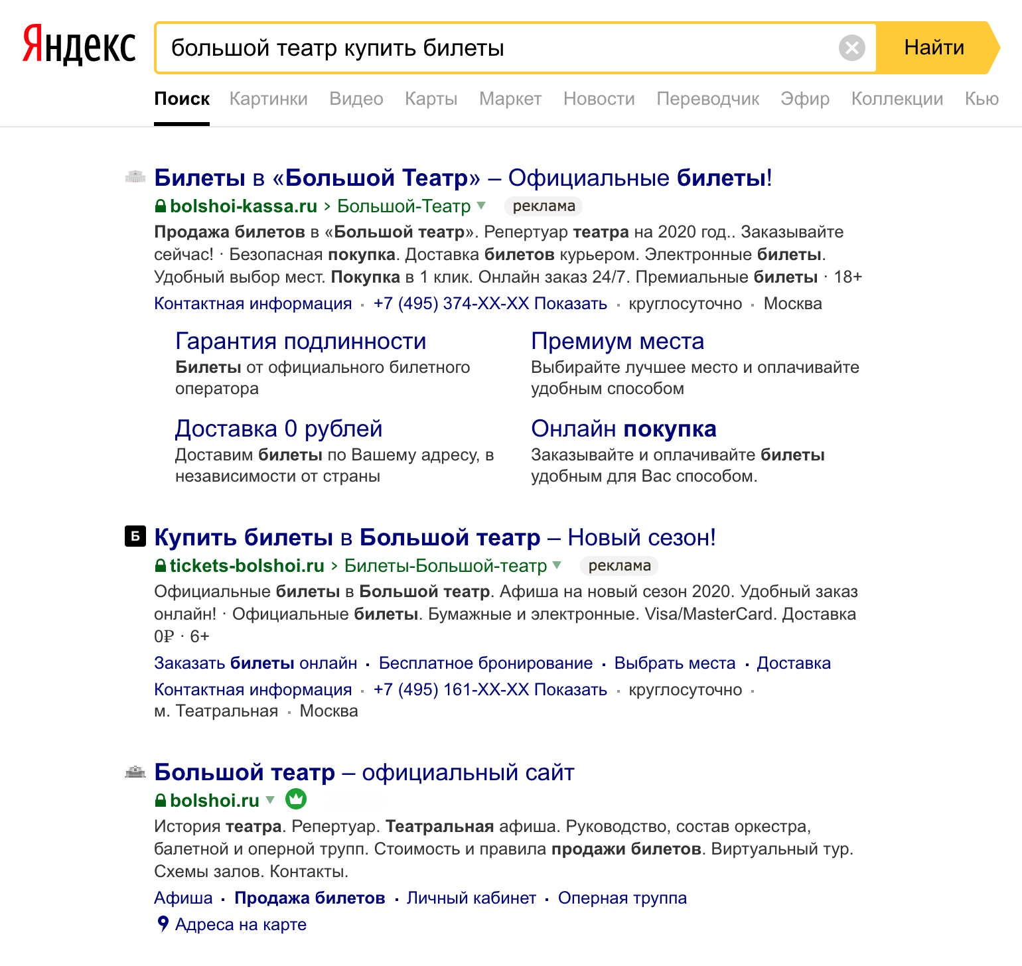Switch to the Видео tab
The width and height of the screenshot is (1022, 966).
click(x=356, y=99)
